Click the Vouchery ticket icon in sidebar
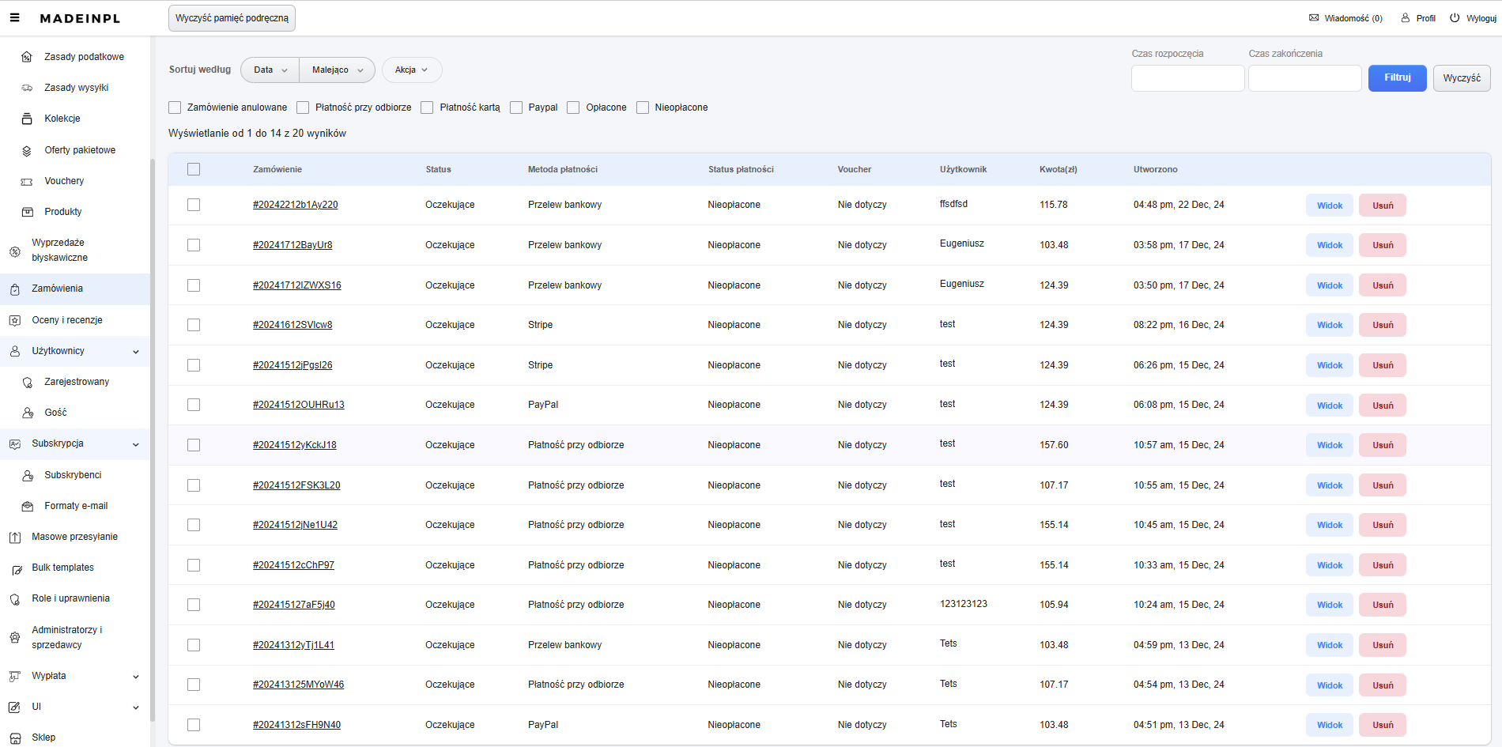Image resolution: width=1502 pixels, height=747 pixels. click(27, 182)
